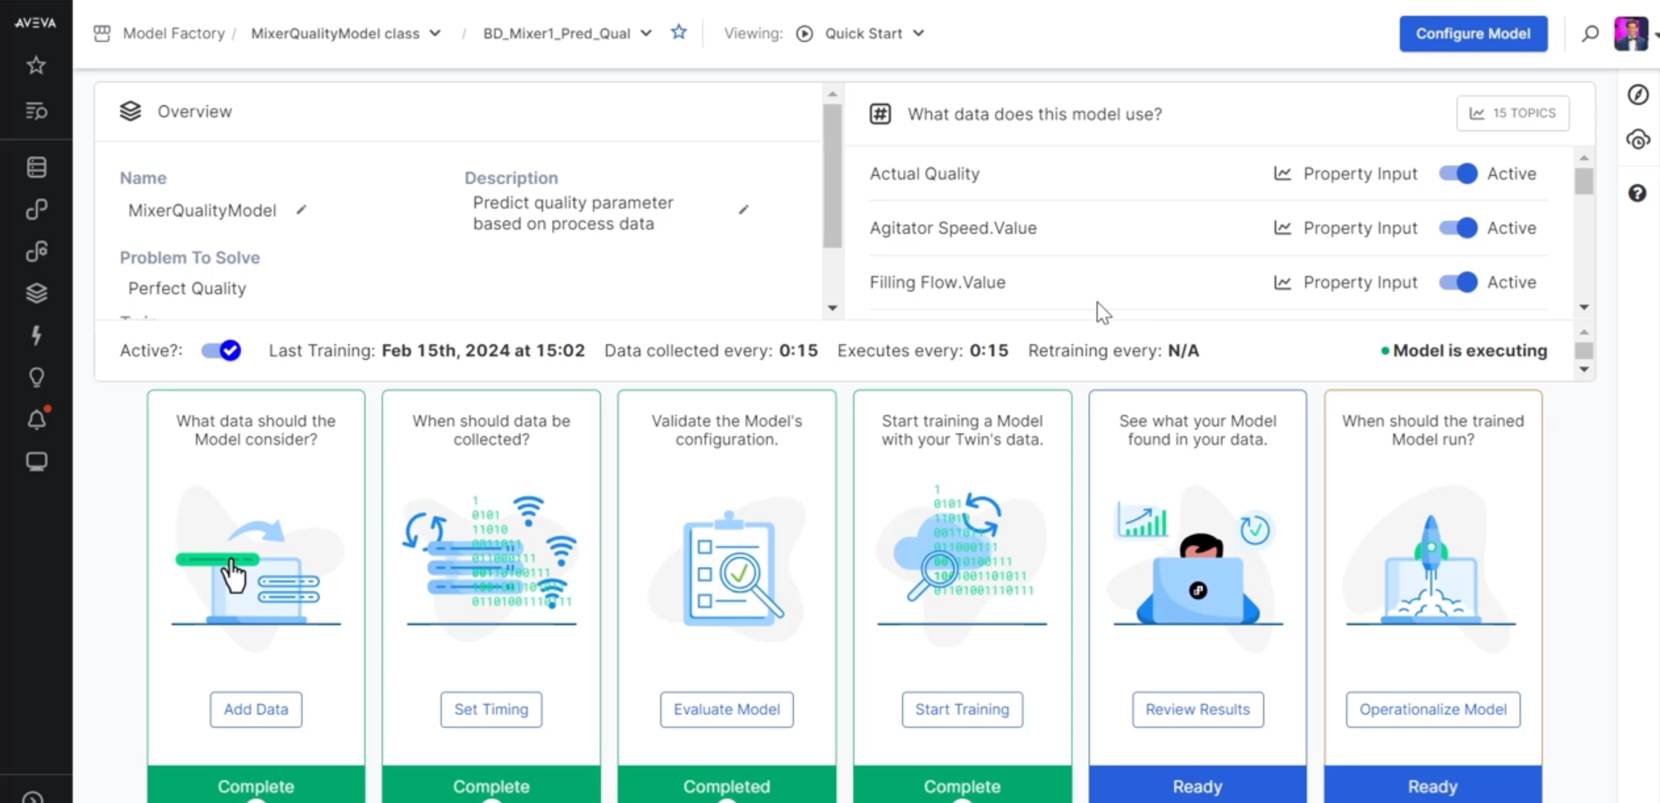Disable the Actual Quality active toggle
The width and height of the screenshot is (1660, 803).
click(x=1459, y=173)
